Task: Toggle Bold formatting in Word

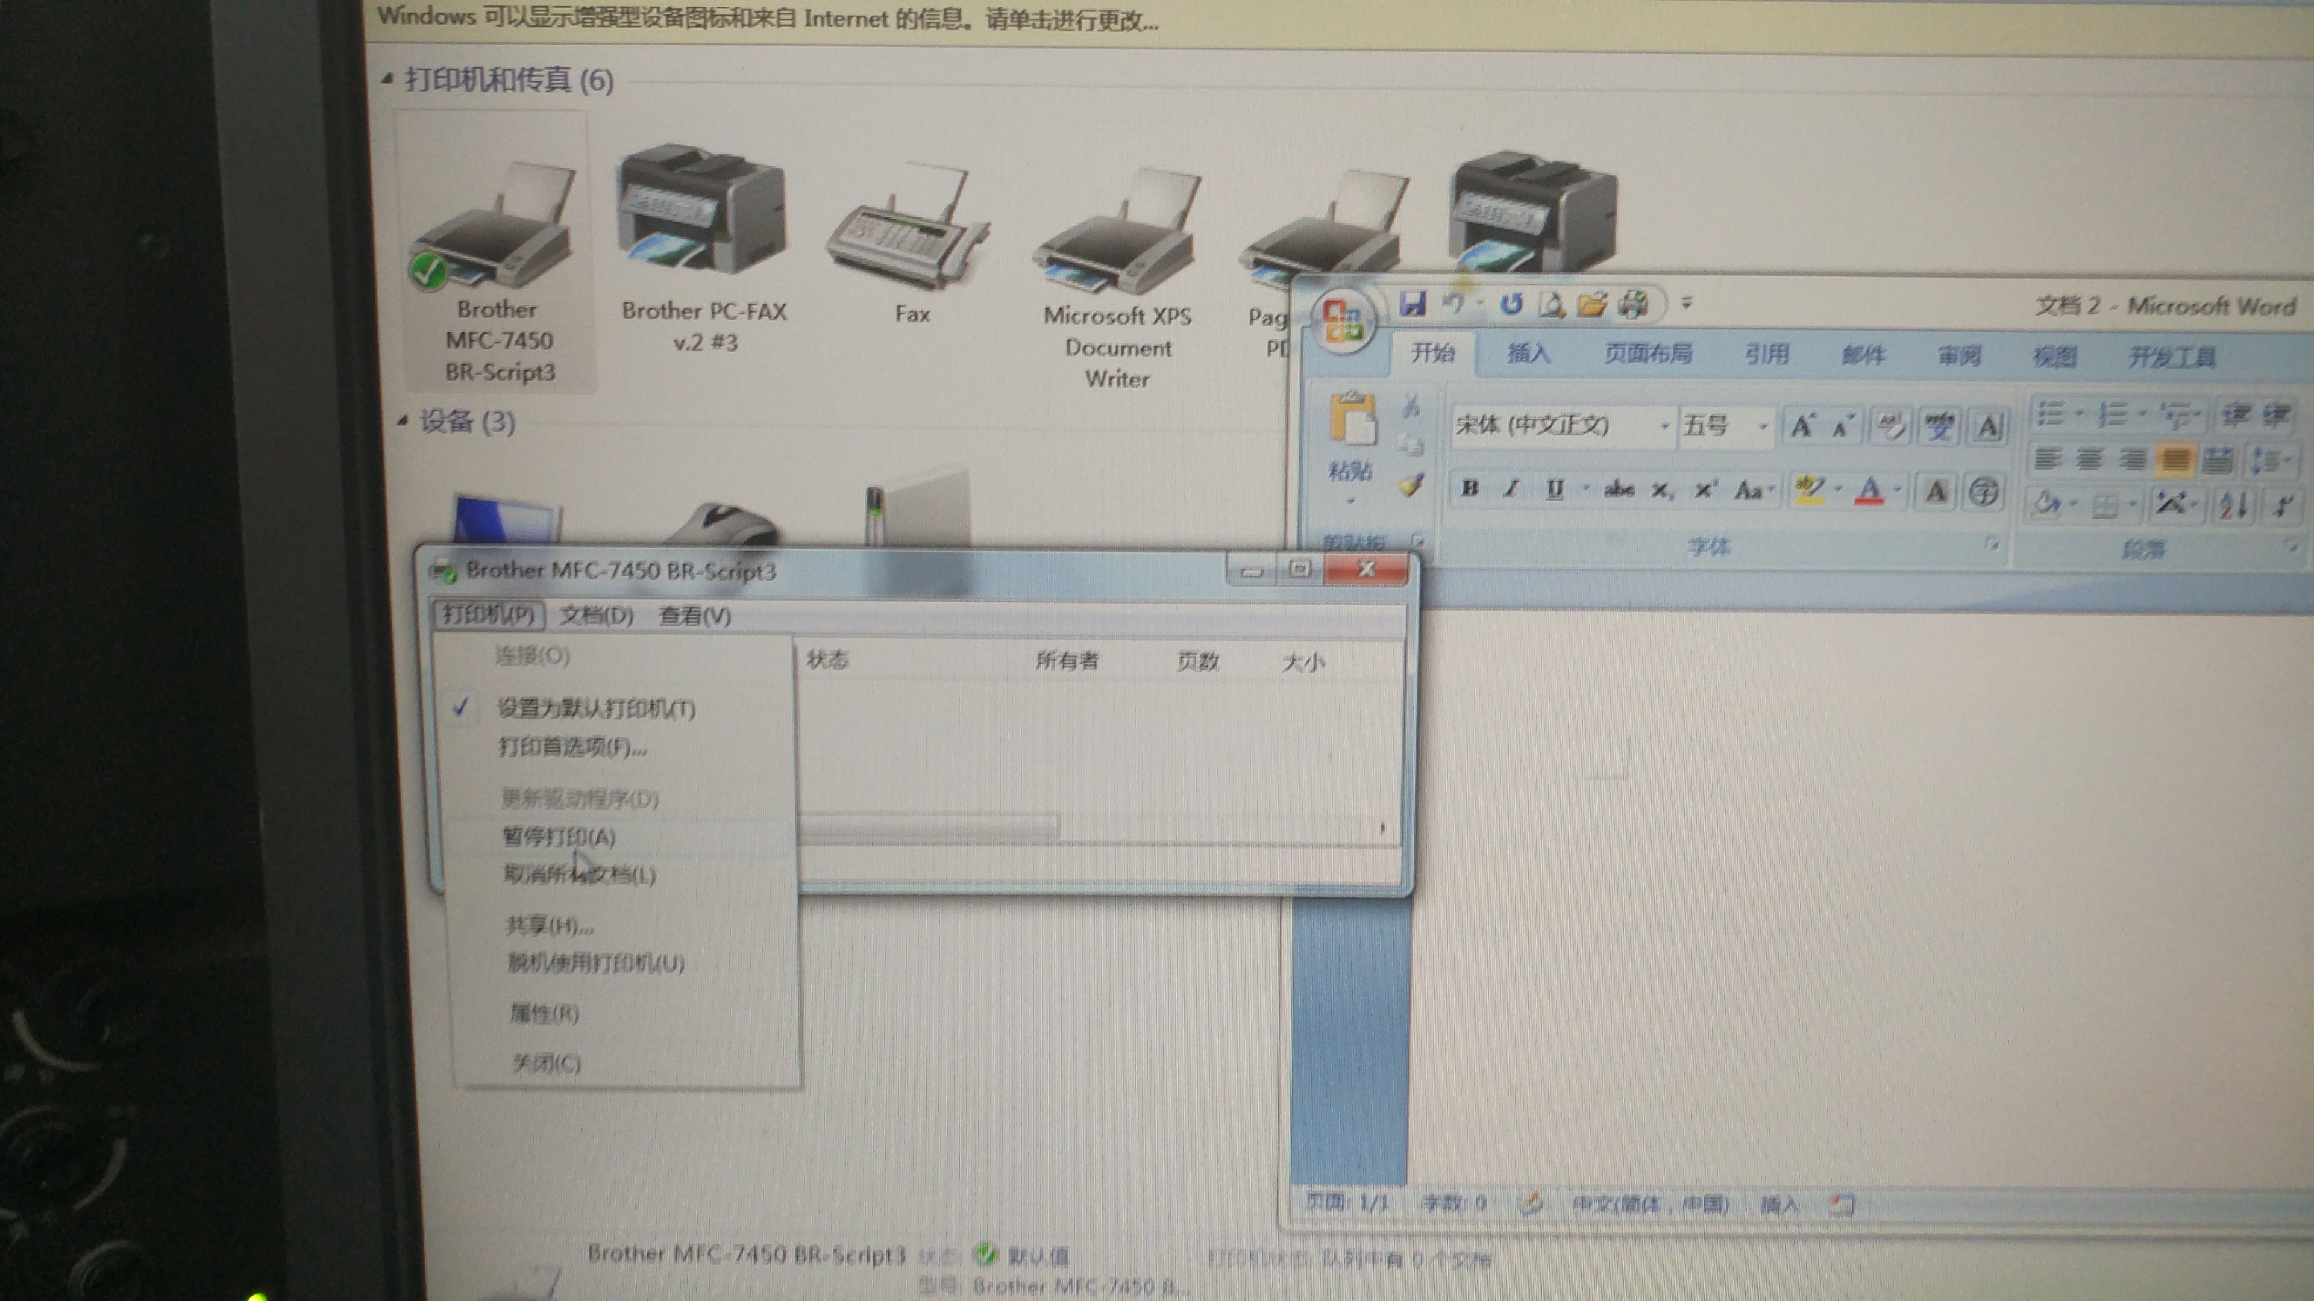Action: (1470, 488)
